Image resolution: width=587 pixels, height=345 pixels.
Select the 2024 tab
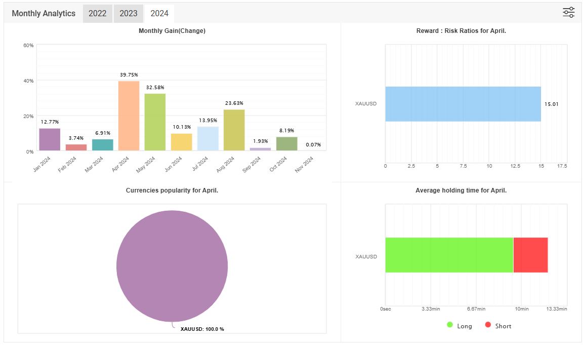coord(159,13)
